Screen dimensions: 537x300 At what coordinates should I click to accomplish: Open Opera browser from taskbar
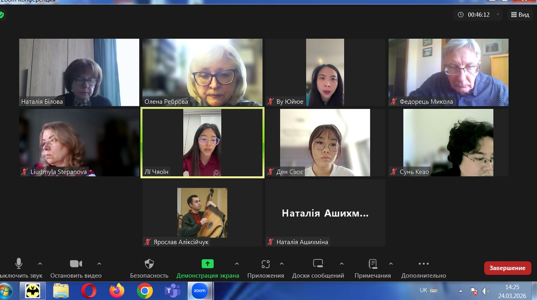pos(89,291)
